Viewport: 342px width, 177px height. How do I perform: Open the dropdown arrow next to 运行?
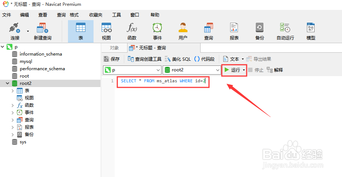(x=244, y=70)
